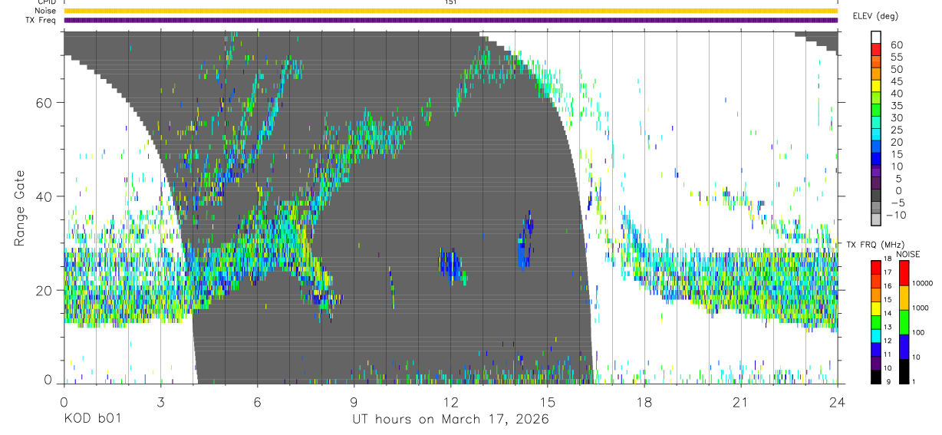Click the x-axis tick label '24'
The height and width of the screenshot is (435, 942).
[837, 402]
